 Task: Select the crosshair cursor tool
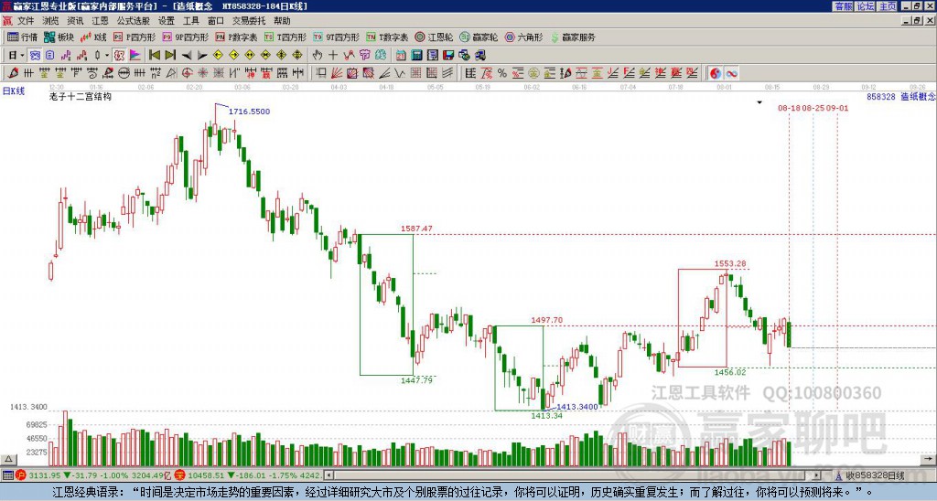pyautogui.click(x=333, y=56)
